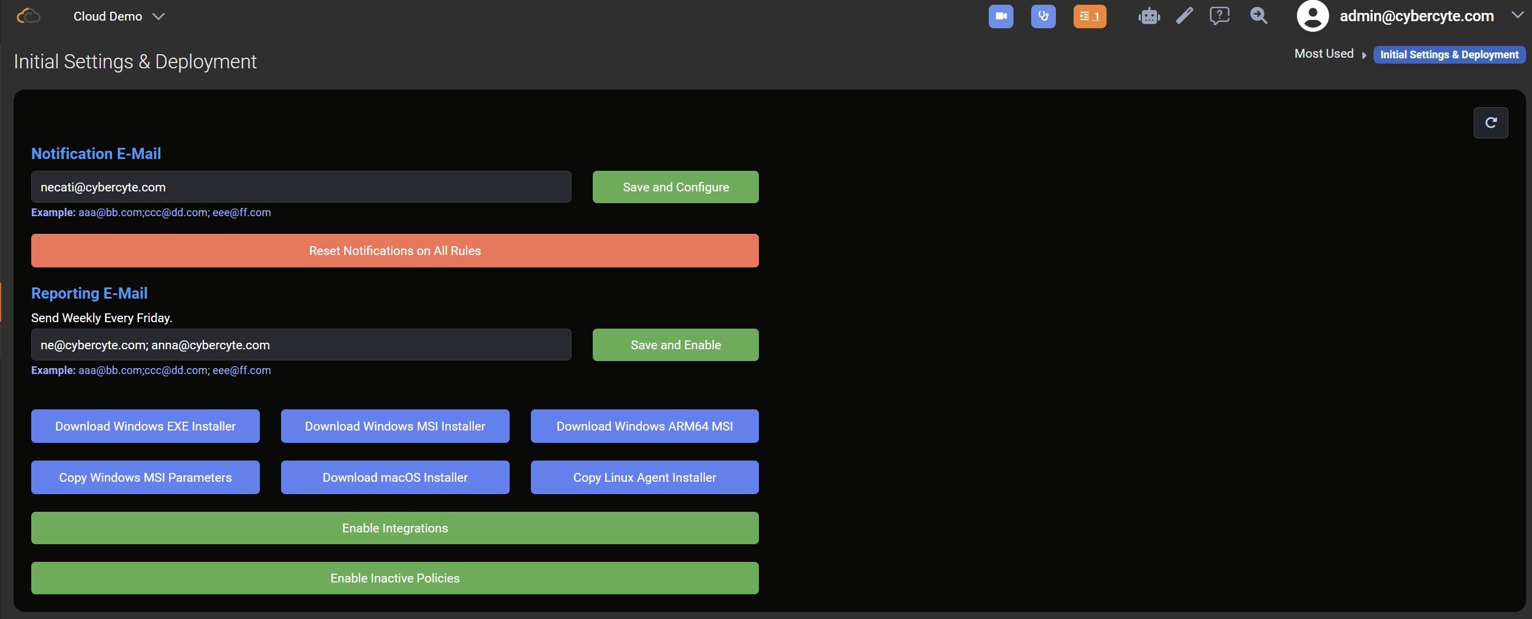Click the pen edit icon in header
Viewport: 1532px width, 619px height.
coord(1184,16)
